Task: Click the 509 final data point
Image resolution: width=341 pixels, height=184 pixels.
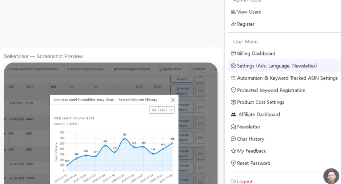Action: (172, 143)
